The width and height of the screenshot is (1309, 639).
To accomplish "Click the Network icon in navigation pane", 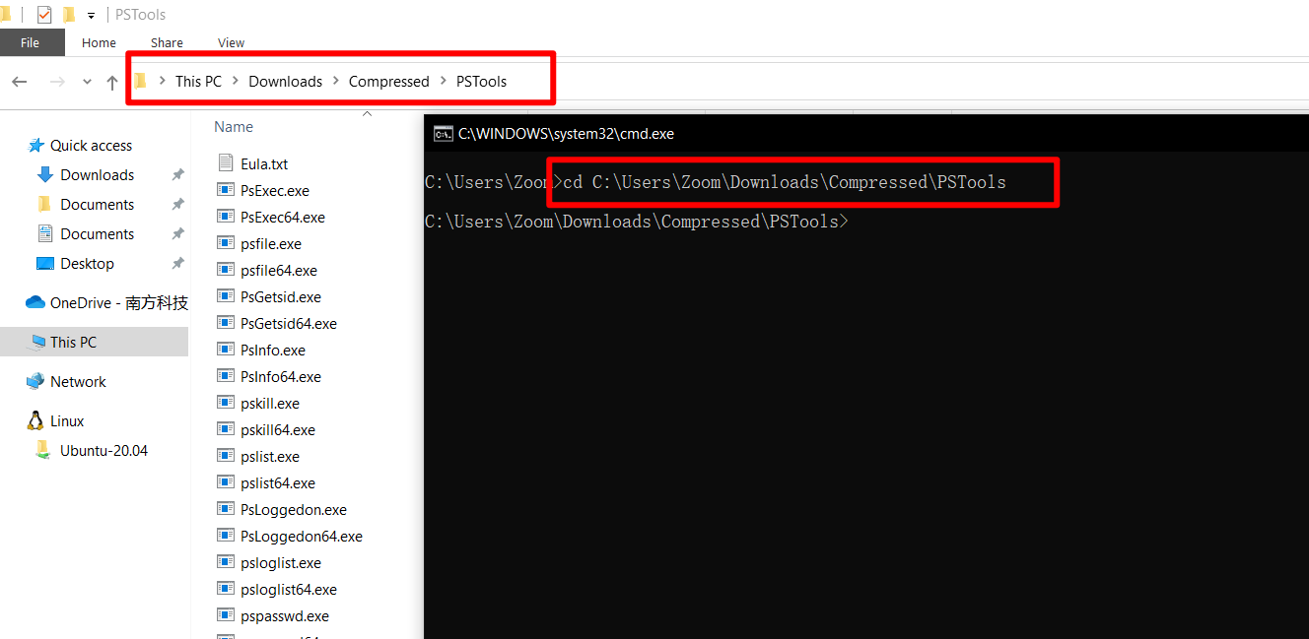I will tap(35, 382).
